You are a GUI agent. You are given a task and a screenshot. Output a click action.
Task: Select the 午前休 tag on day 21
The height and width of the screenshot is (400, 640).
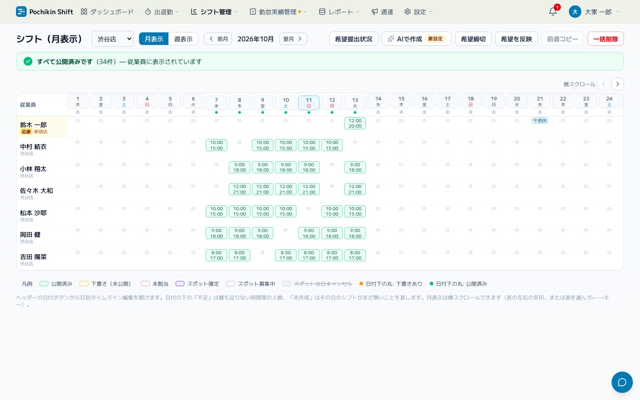tap(540, 121)
